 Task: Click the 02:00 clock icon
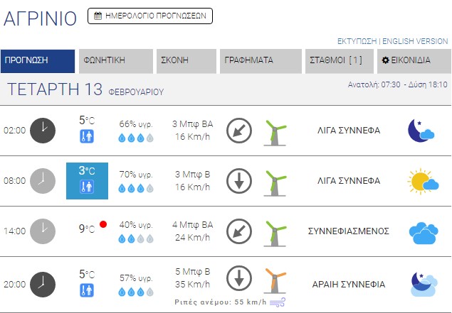click(x=43, y=131)
